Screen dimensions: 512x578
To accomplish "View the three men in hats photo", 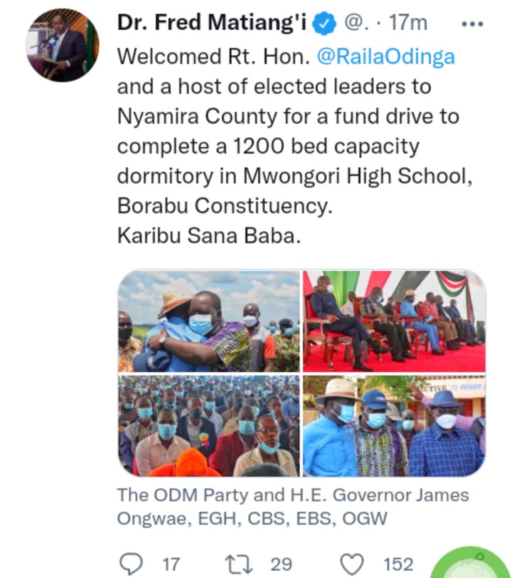I will [x=394, y=426].
